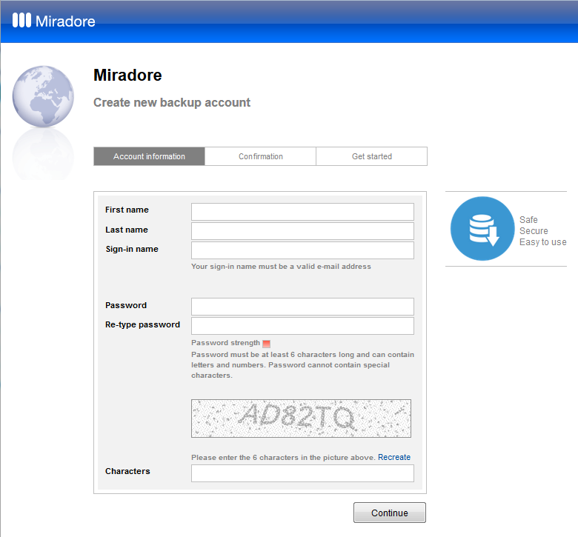The width and height of the screenshot is (578, 537).
Task: Click the 'Safe' text beside backup icon
Action: [528, 220]
